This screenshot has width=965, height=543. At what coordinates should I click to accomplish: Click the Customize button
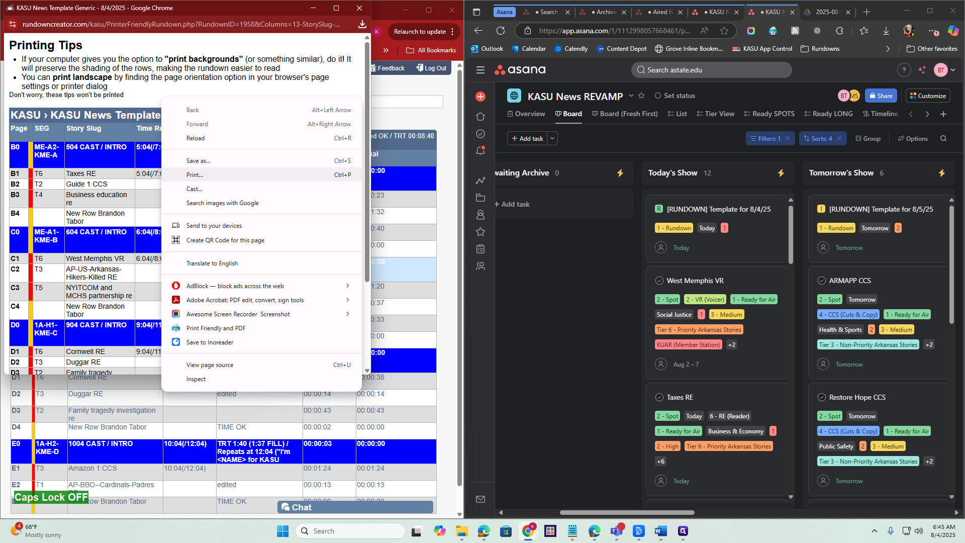(928, 96)
